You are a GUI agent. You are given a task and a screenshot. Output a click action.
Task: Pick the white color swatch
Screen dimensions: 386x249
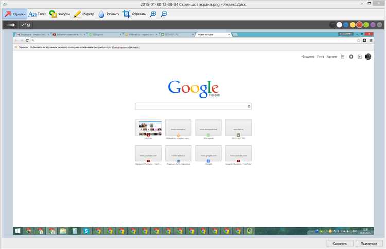(339, 25)
